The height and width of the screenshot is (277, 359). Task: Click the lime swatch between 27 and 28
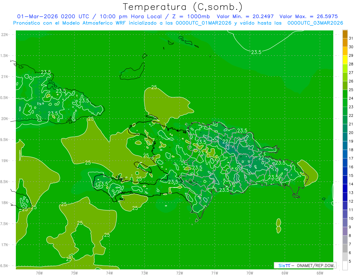(x=345, y=68)
